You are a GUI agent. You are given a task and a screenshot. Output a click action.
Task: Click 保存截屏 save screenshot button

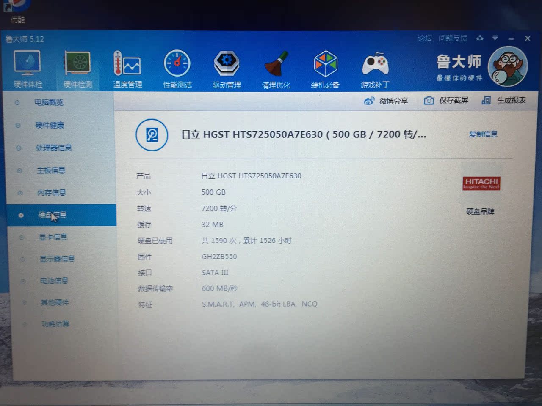(x=446, y=100)
